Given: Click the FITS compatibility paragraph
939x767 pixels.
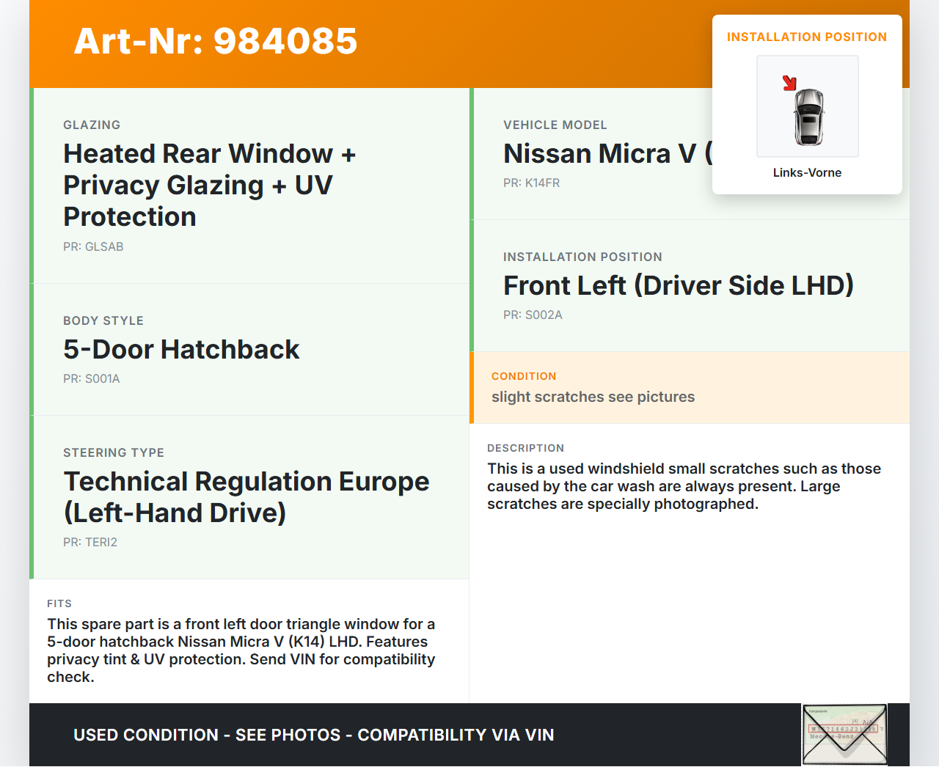Looking at the screenshot, I should 241,650.
